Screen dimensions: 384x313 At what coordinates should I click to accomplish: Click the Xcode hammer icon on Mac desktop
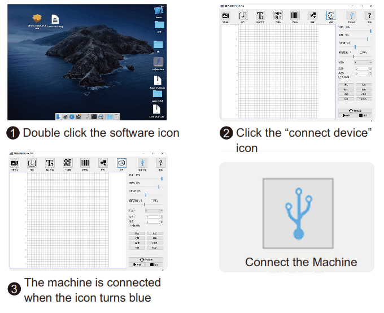159,10
